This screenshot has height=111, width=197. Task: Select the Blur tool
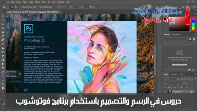coord(3,64)
